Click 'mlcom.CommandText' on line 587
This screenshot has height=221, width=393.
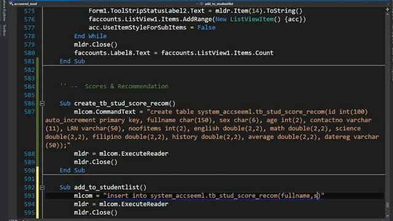[105, 112]
